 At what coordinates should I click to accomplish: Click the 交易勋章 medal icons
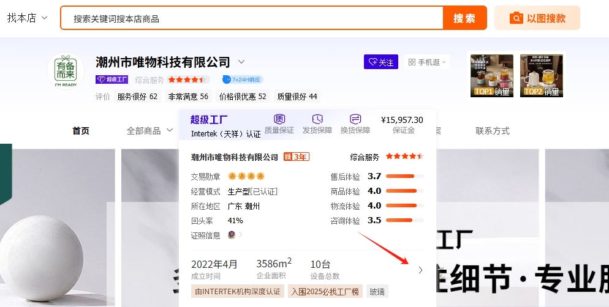point(246,176)
